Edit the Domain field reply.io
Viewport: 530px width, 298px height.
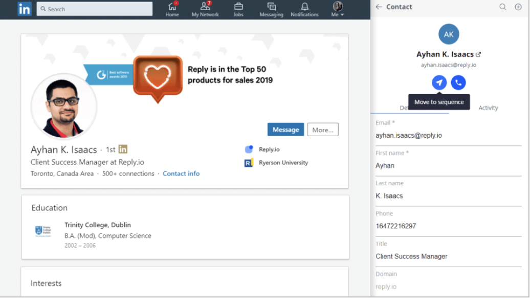(449, 287)
